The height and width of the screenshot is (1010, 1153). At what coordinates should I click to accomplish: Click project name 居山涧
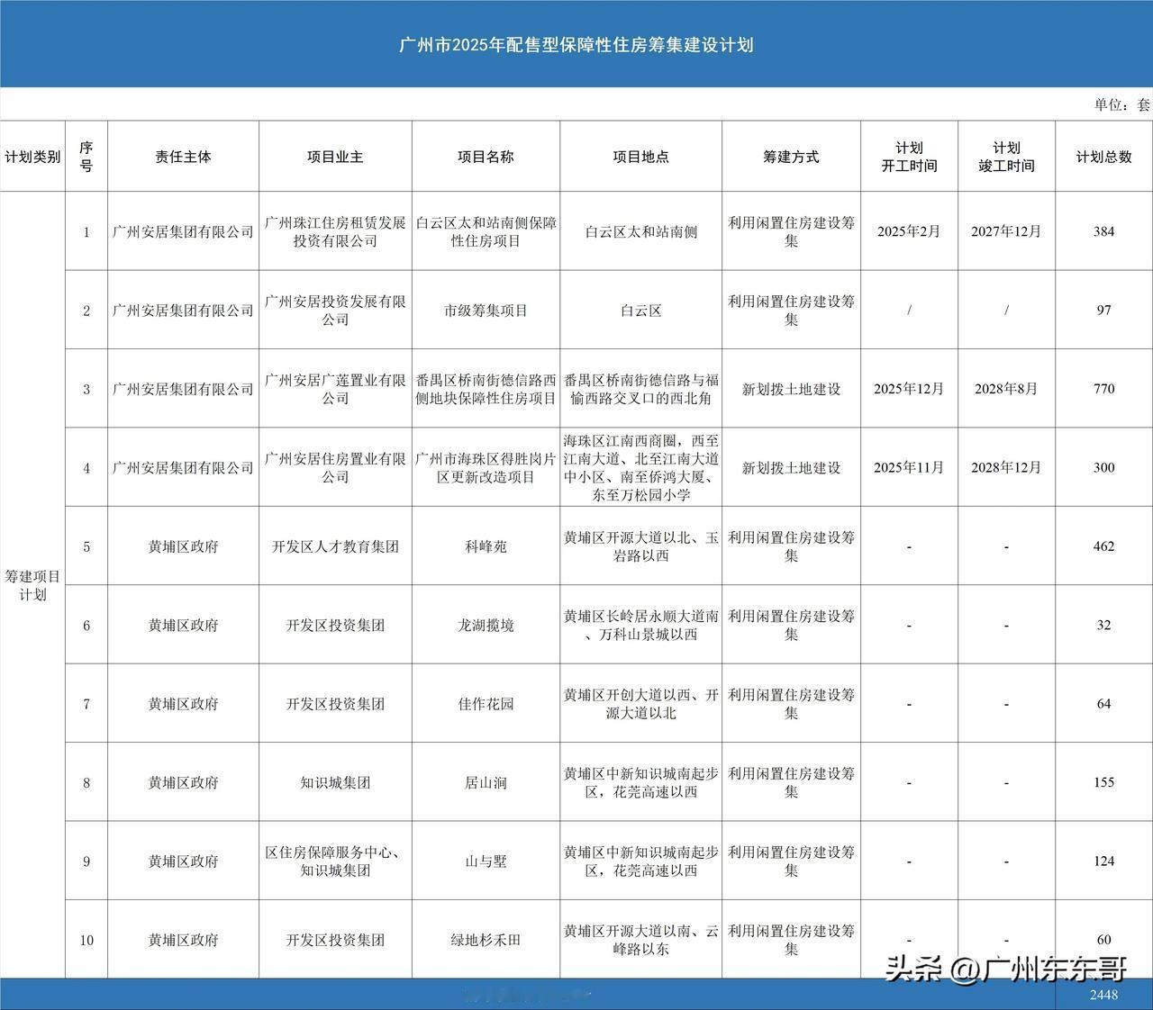click(486, 782)
